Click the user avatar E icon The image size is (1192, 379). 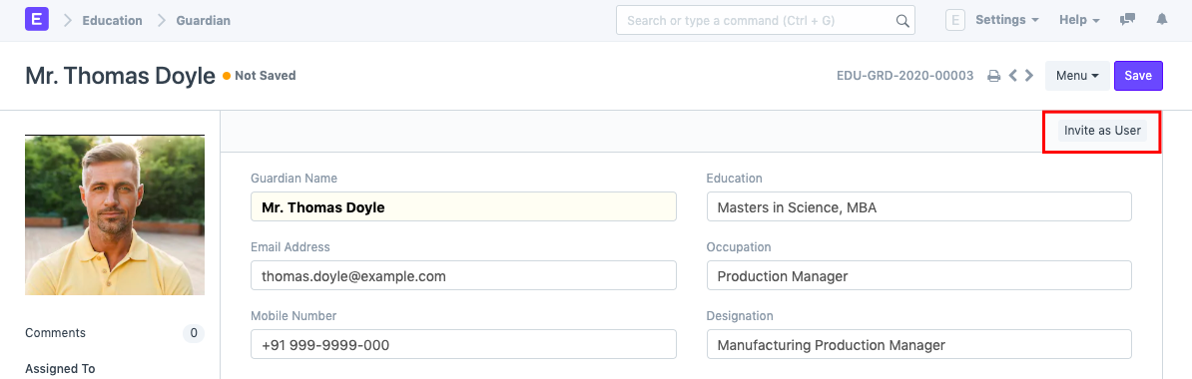click(954, 21)
